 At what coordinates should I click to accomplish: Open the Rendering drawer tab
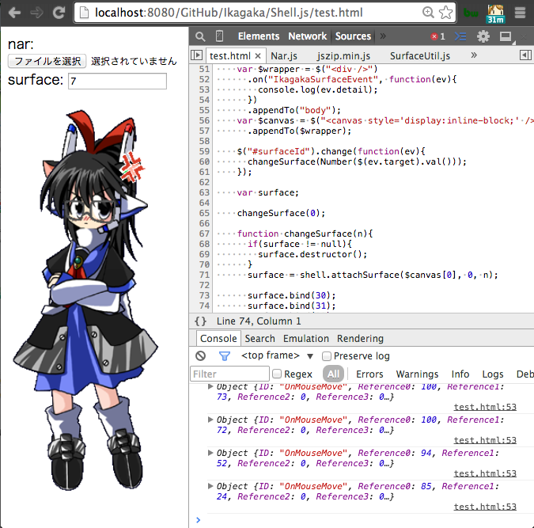point(360,339)
